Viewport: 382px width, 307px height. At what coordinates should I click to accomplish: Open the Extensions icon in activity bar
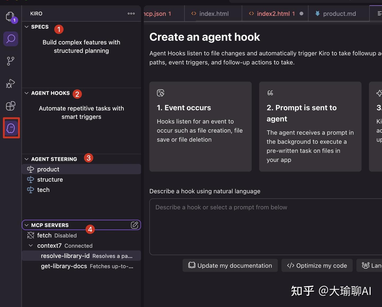[11, 106]
